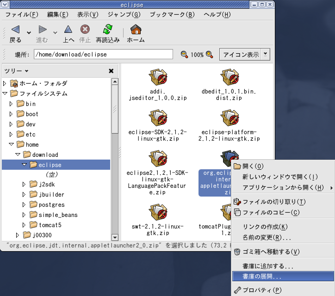Click the 停止 stop icon
Viewport: 335px width, 296px height.
(x=85, y=30)
